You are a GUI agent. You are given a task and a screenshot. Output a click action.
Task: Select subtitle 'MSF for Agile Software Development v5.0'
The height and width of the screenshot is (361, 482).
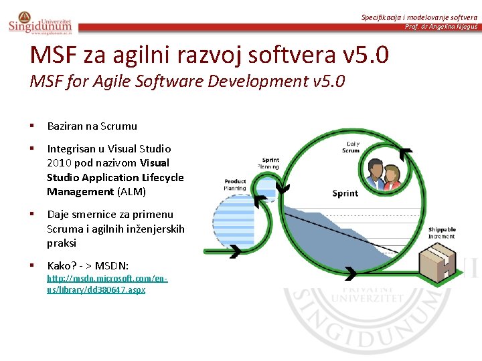tap(187, 82)
